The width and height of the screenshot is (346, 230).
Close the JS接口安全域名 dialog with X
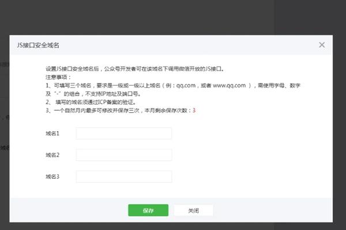tap(322, 45)
